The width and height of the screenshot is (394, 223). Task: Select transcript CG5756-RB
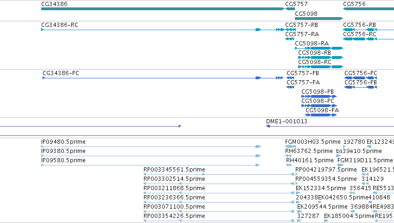click(x=369, y=30)
